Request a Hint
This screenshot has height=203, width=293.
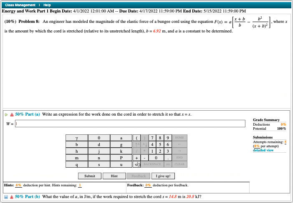tap(114, 176)
